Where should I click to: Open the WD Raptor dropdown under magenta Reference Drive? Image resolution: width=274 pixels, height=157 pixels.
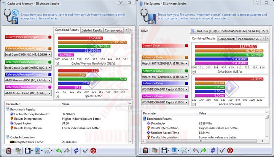pos(165,102)
